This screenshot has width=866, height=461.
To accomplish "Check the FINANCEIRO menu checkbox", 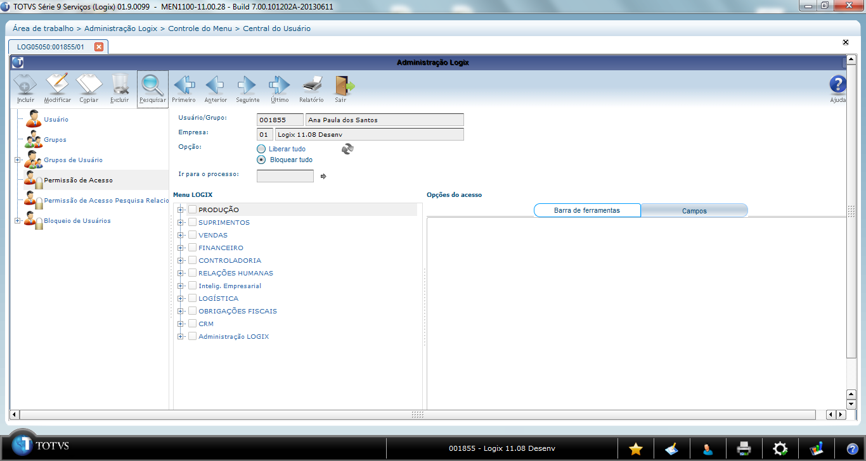I will point(192,248).
